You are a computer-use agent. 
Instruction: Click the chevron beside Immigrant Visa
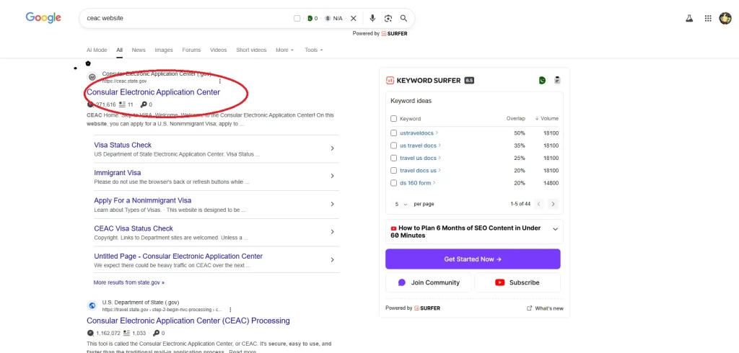(332, 176)
